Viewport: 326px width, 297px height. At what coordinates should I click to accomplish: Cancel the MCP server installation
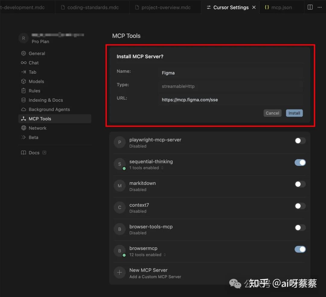click(272, 113)
